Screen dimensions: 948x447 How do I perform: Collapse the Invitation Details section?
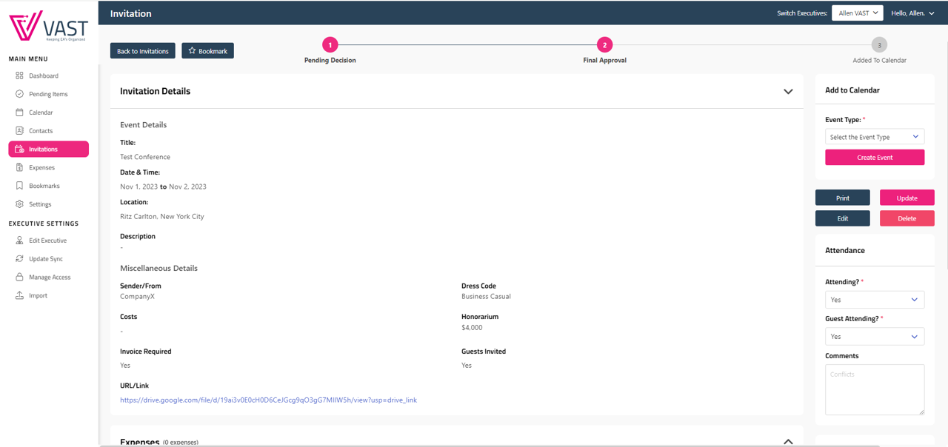click(x=788, y=91)
